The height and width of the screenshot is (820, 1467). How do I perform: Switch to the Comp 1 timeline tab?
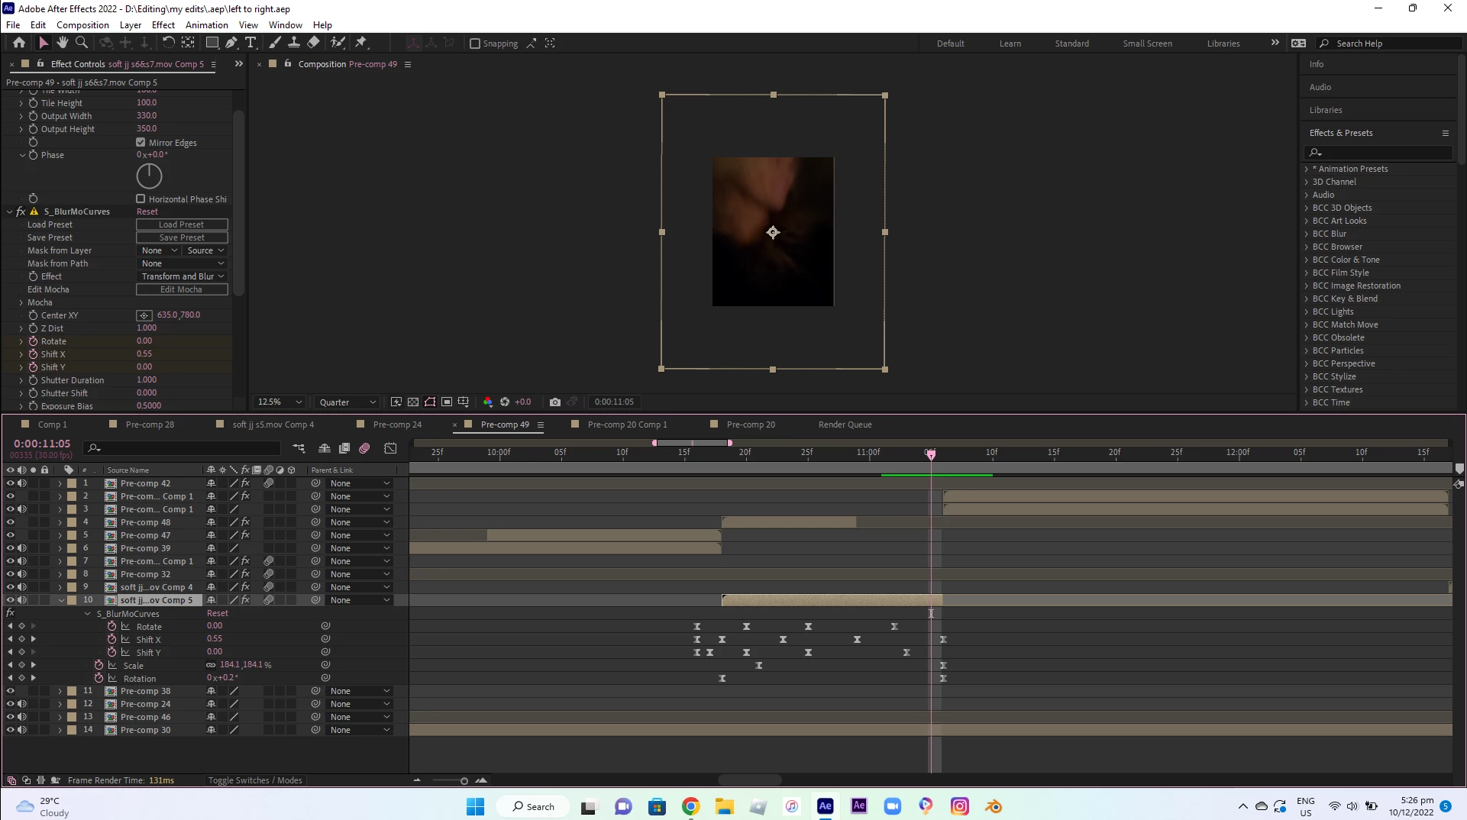(x=53, y=425)
